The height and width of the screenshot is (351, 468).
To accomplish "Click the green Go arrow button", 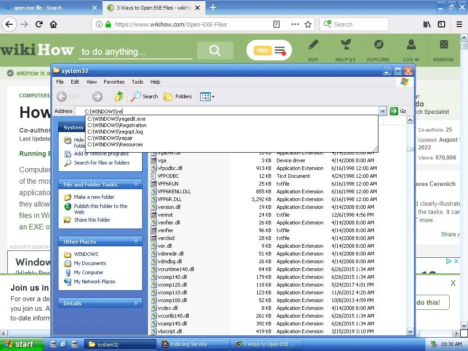I will pyautogui.click(x=394, y=111).
